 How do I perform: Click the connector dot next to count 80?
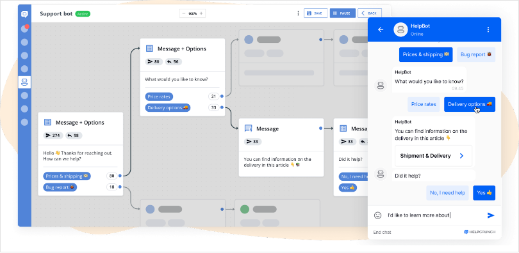click(x=120, y=176)
